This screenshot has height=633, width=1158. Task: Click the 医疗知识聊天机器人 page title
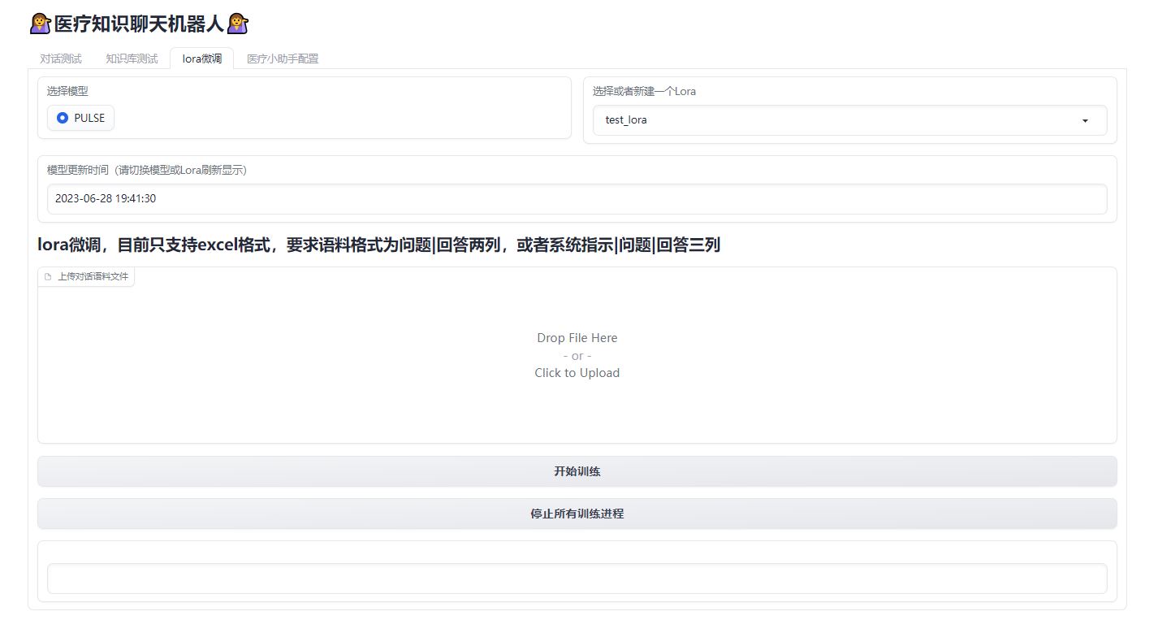(x=139, y=24)
